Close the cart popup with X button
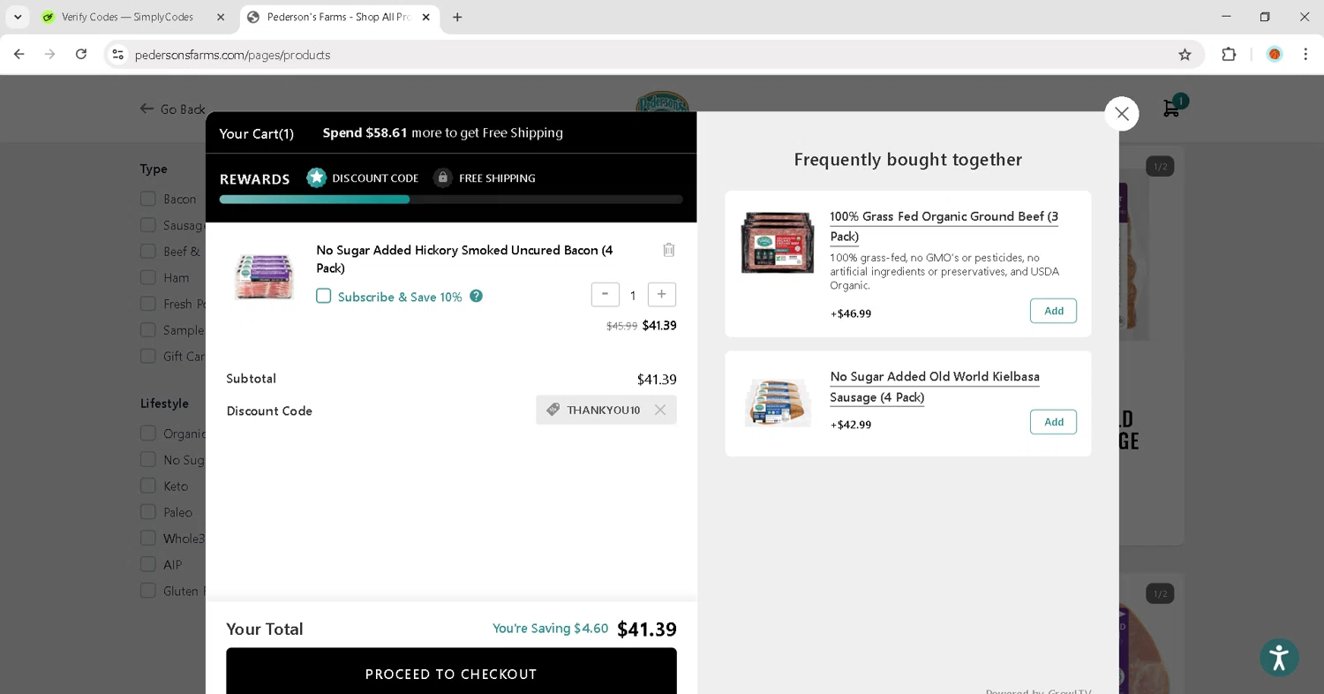 click(1122, 114)
